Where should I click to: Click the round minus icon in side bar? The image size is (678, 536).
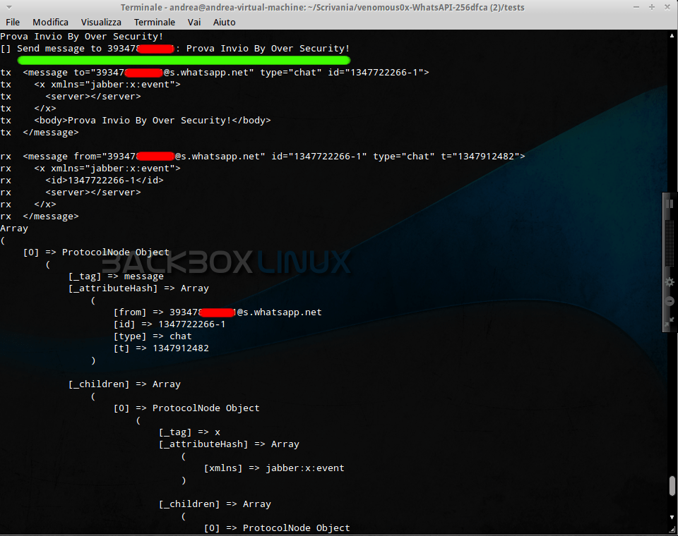tap(670, 301)
